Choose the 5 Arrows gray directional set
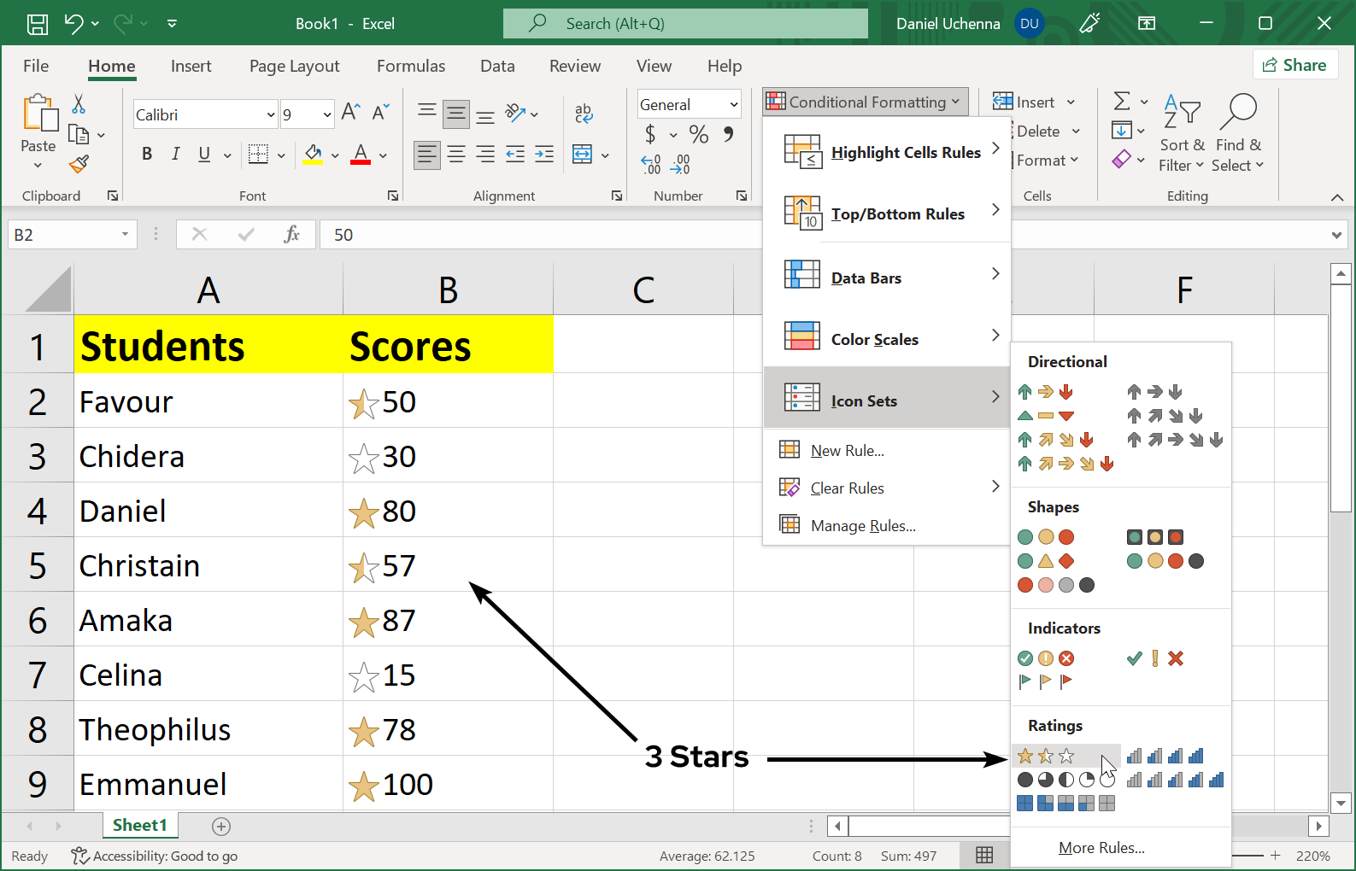 click(1175, 440)
